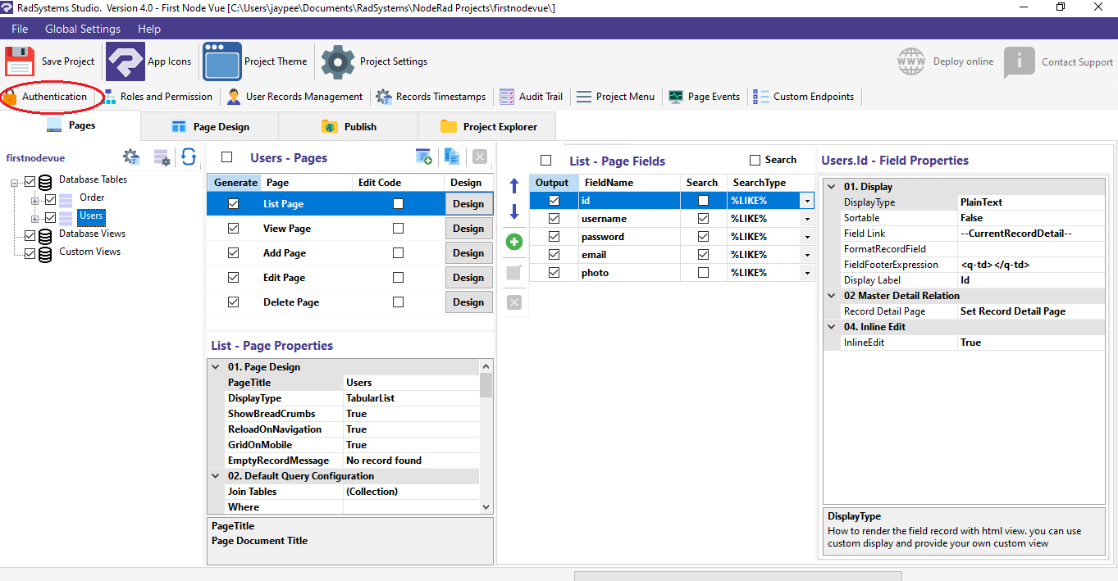1118x581 pixels.
Task: Open the Authentication settings
Action: click(51, 97)
